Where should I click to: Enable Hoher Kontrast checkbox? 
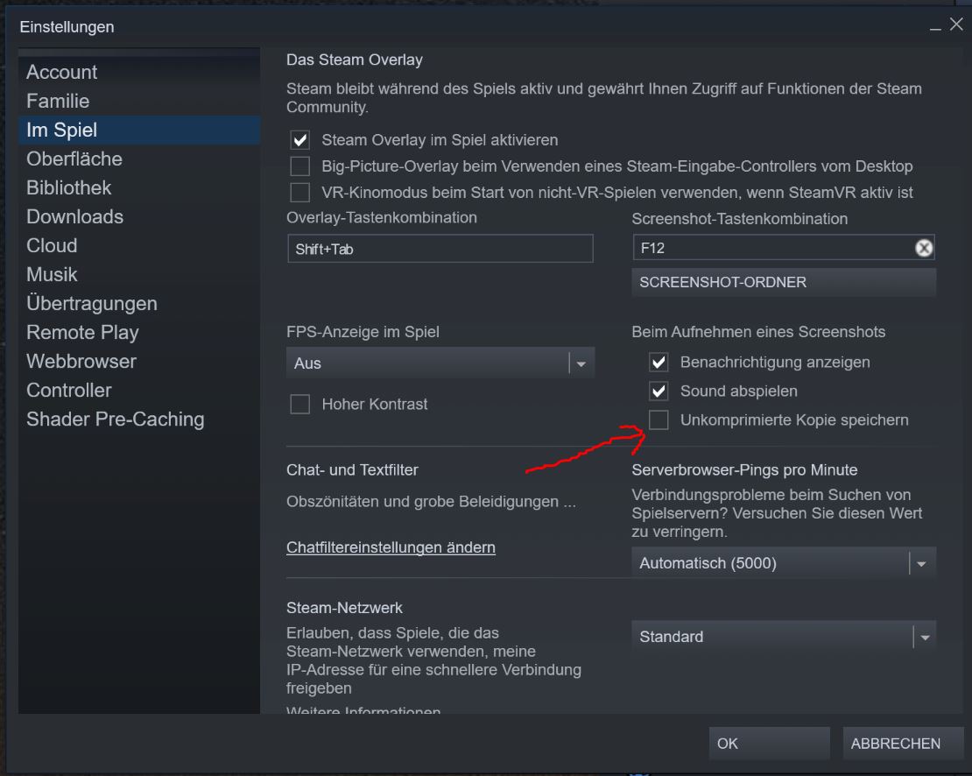coord(300,405)
